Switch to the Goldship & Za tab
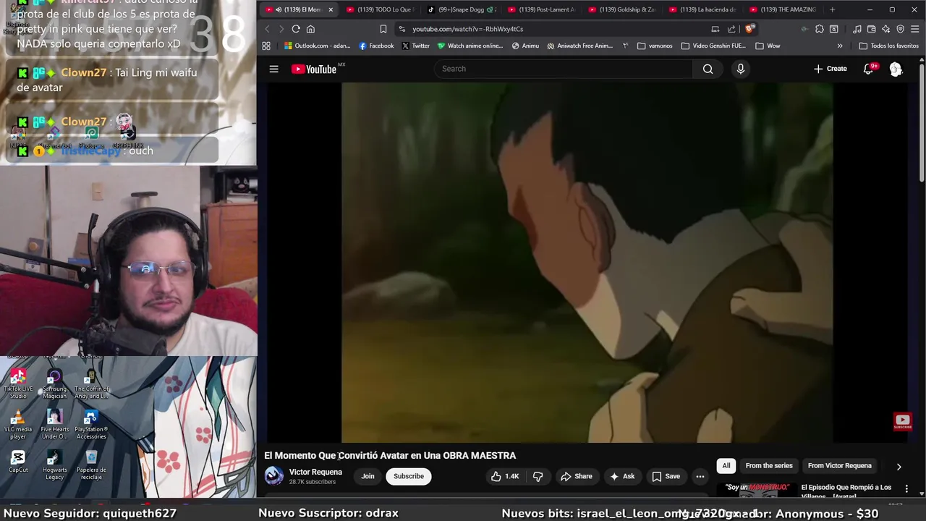Screen dimensions: 926x521 [x=621, y=9]
